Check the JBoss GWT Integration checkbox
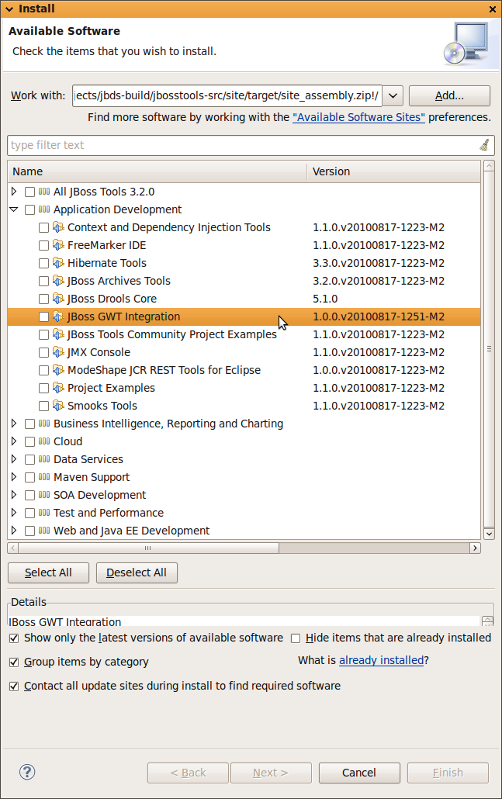The height and width of the screenshot is (799, 502). [x=43, y=317]
